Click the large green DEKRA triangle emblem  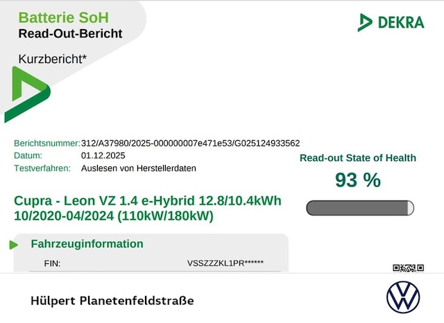pos(25,94)
